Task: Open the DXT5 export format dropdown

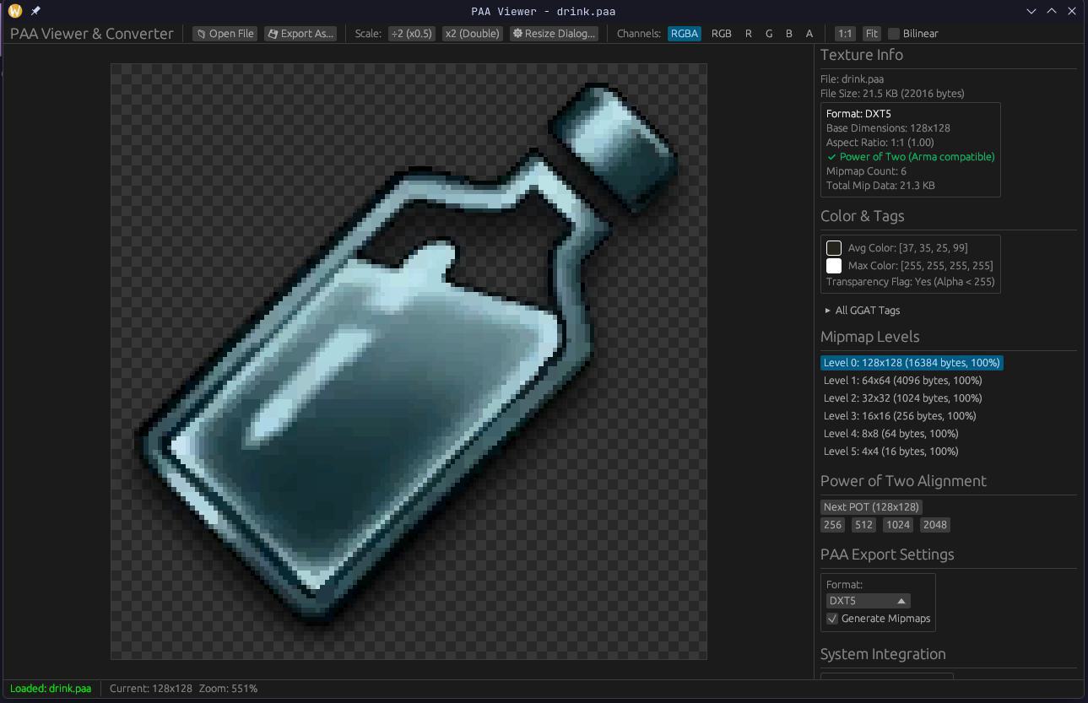Action: tap(869, 601)
